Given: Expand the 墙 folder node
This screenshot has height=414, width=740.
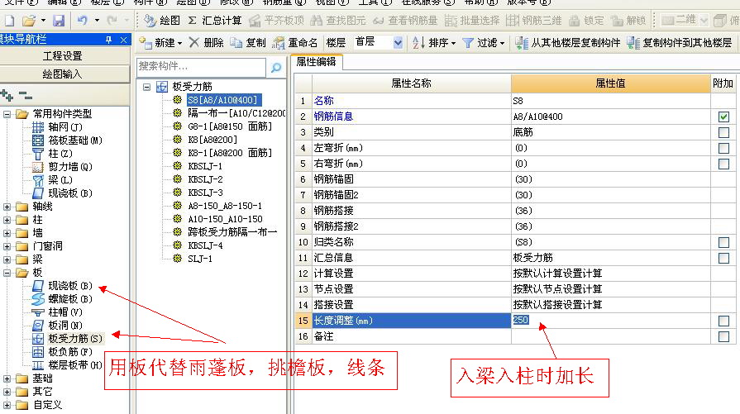Looking at the screenshot, I should (x=7, y=232).
